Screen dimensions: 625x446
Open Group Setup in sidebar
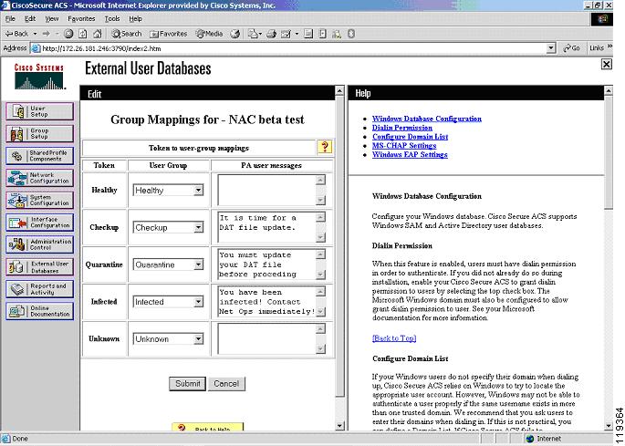tap(40, 133)
